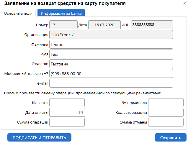Close the refund application dialog
The height and width of the screenshot is (143, 188).
[x=184, y=4]
